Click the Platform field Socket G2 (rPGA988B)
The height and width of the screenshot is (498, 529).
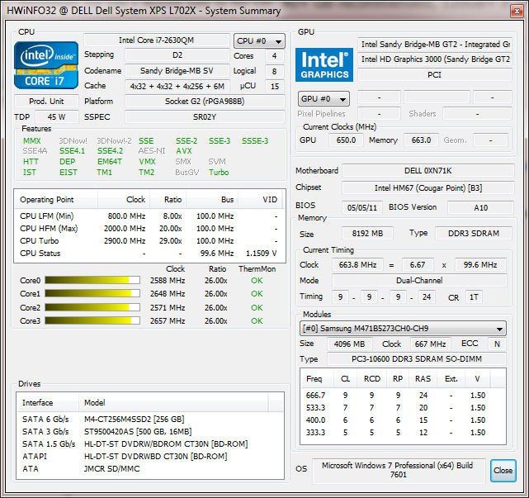pyautogui.click(x=205, y=102)
